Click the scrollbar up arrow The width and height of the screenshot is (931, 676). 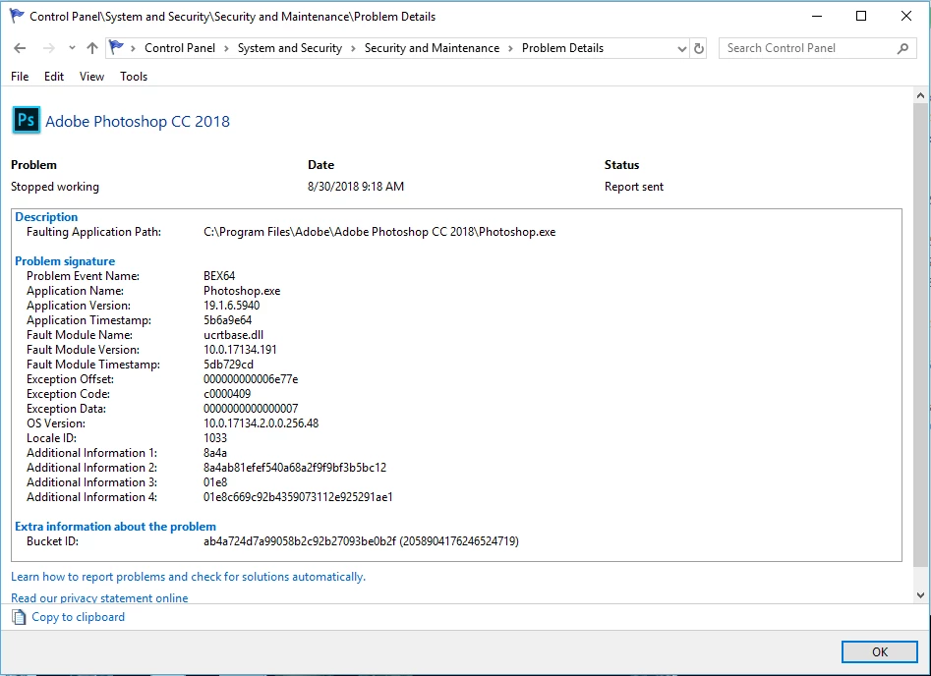pos(920,95)
